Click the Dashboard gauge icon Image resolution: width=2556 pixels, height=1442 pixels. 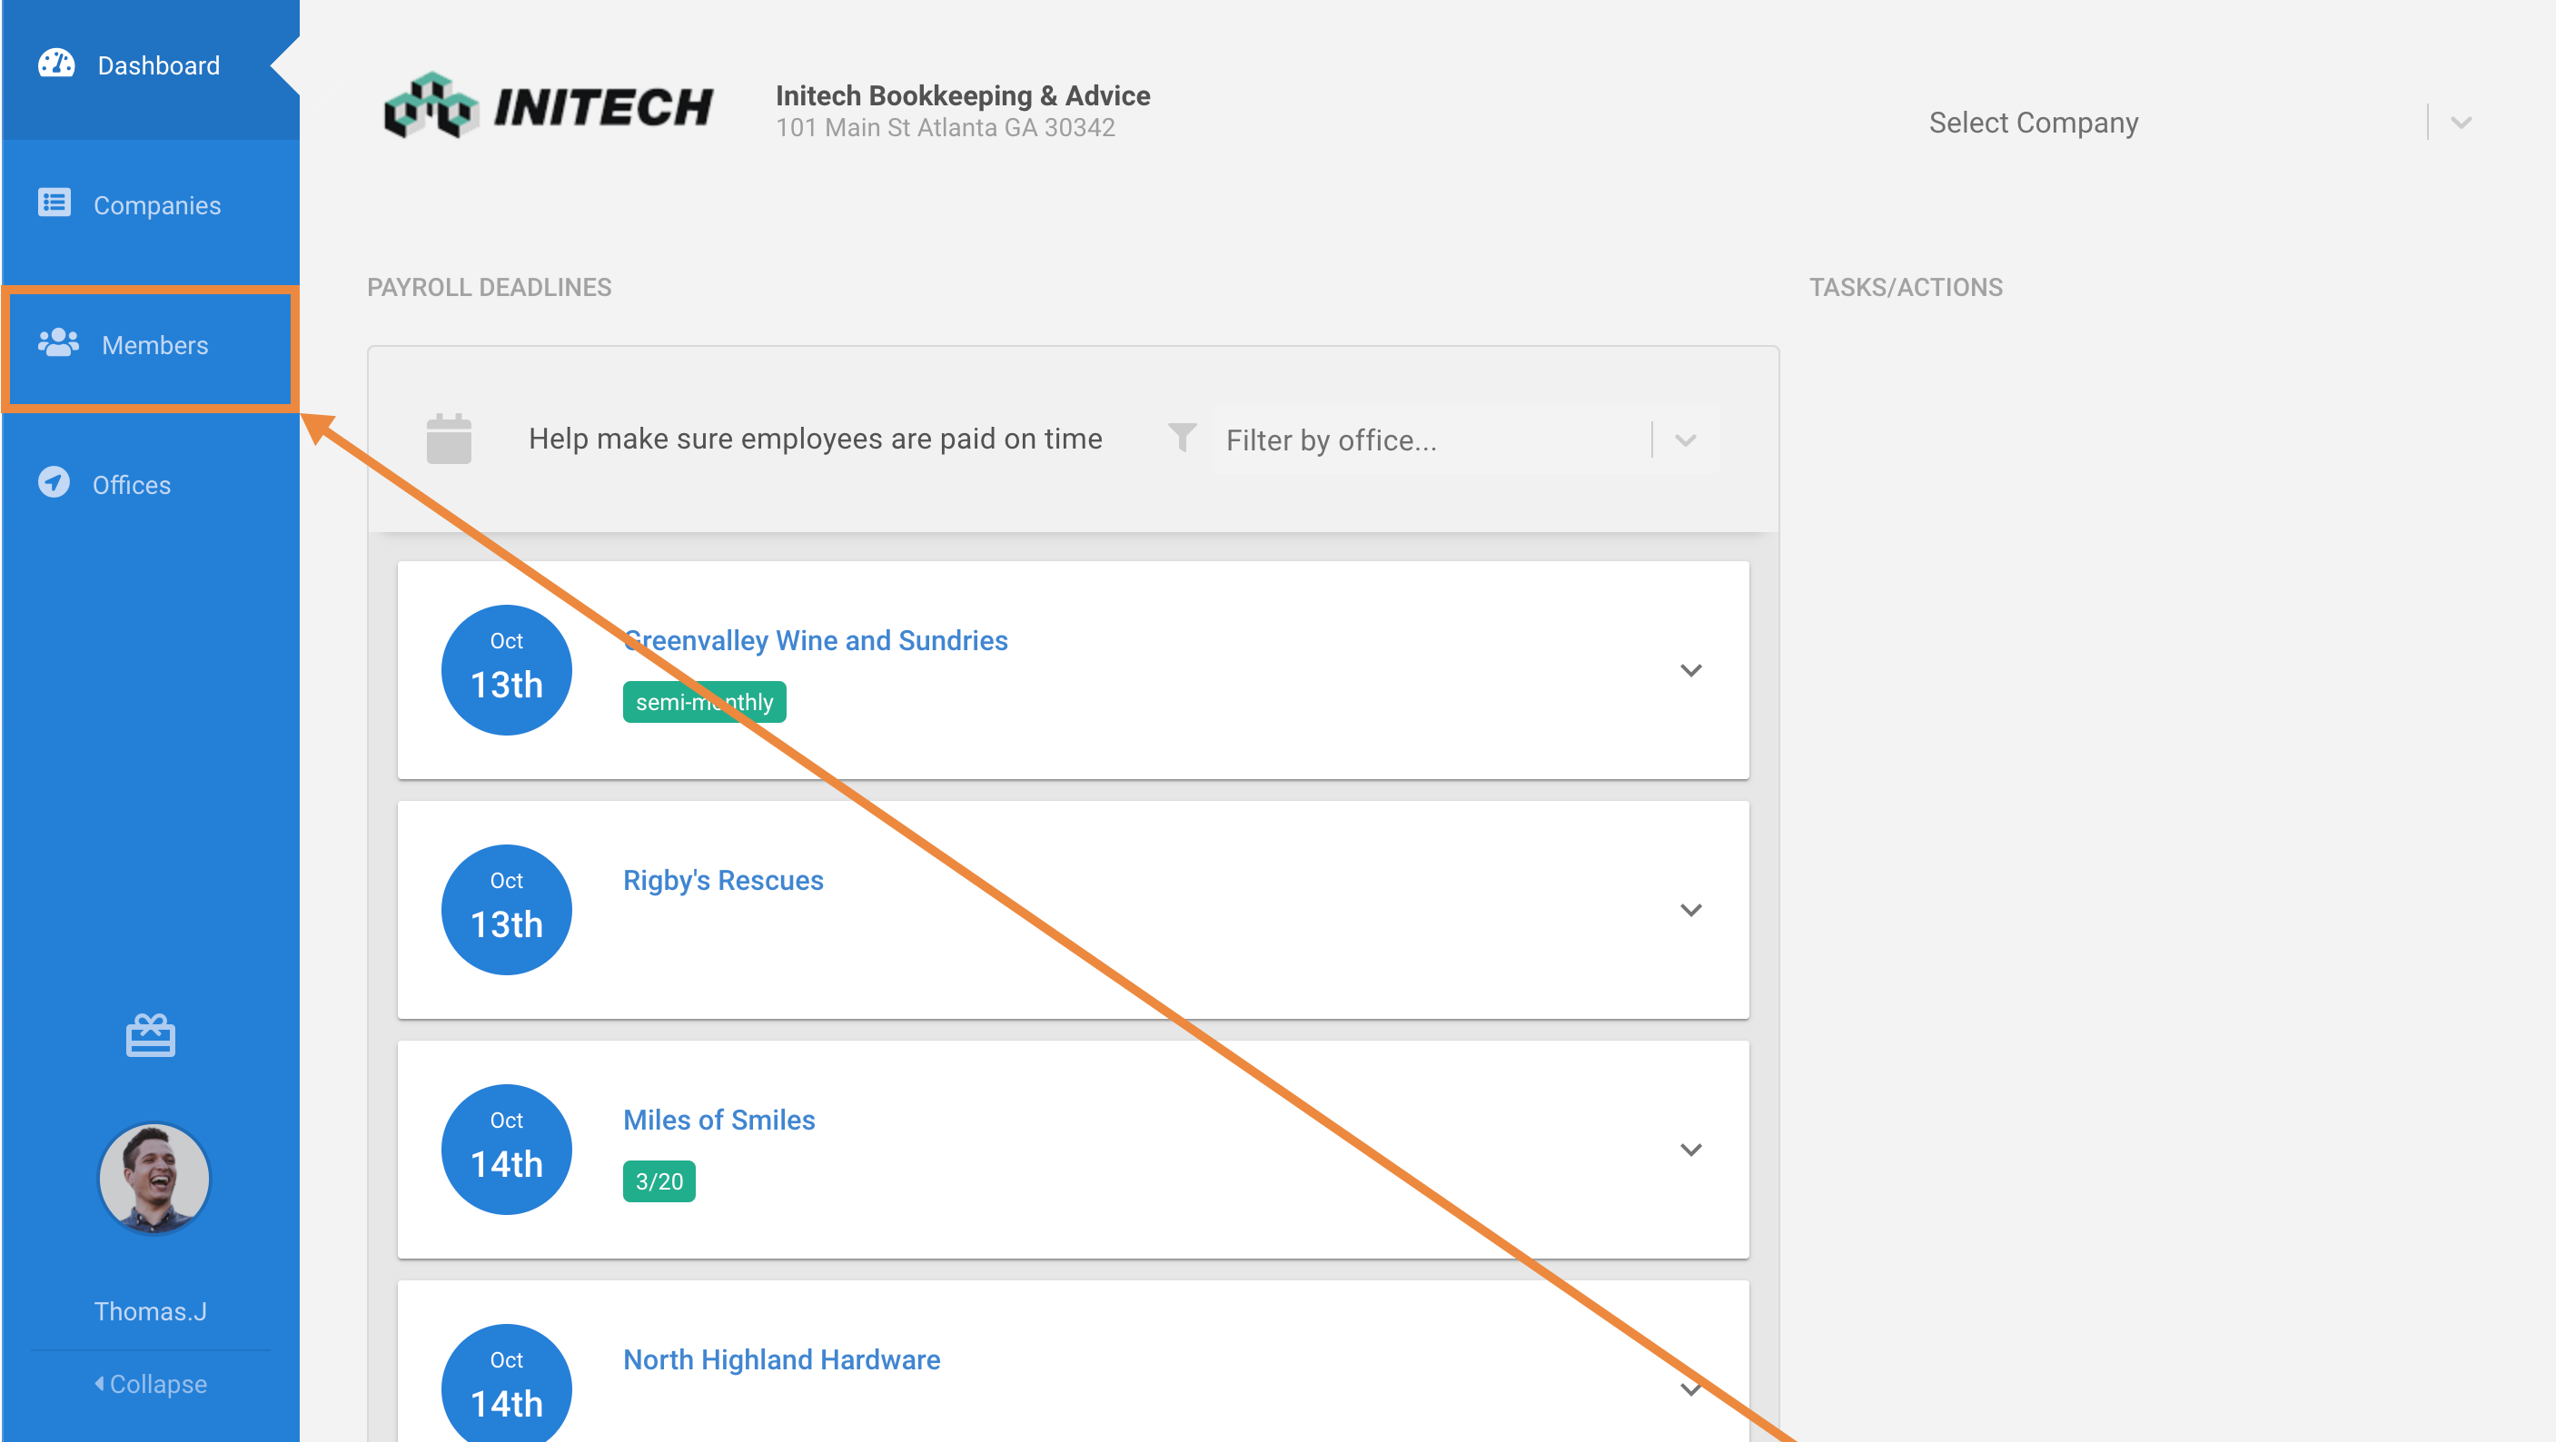(x=55, y=64)
